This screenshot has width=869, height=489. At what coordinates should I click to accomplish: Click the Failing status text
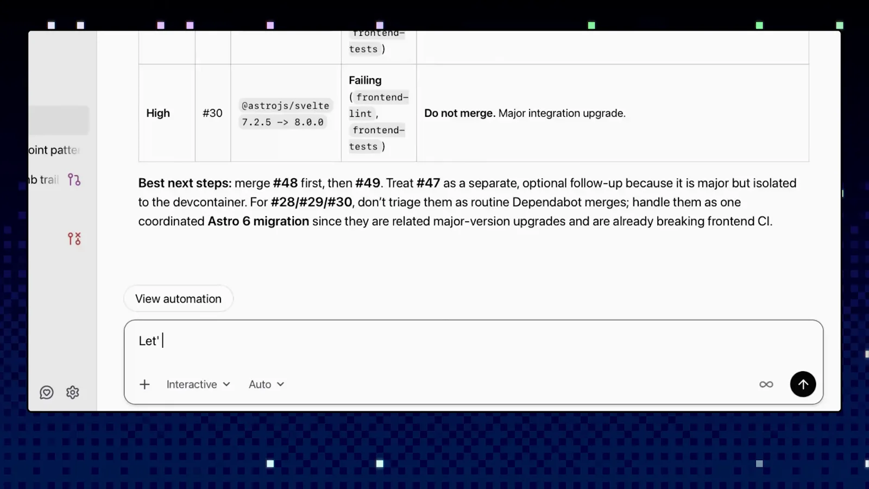365,80
